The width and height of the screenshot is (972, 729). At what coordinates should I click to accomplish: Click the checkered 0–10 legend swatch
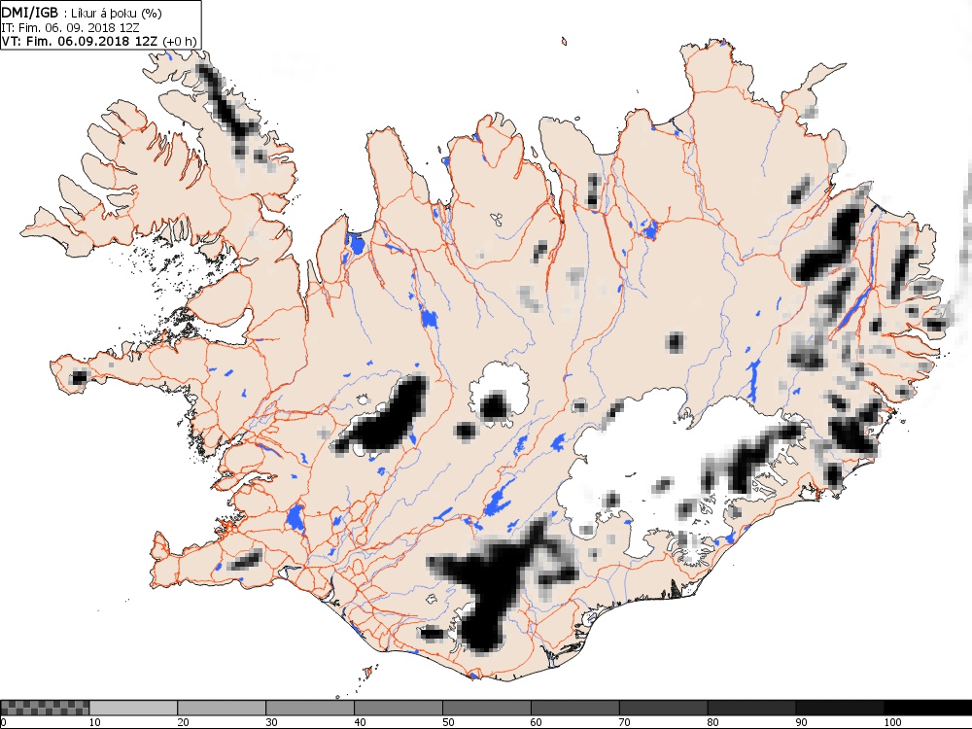pyautogui.click(x=46, y=708)
